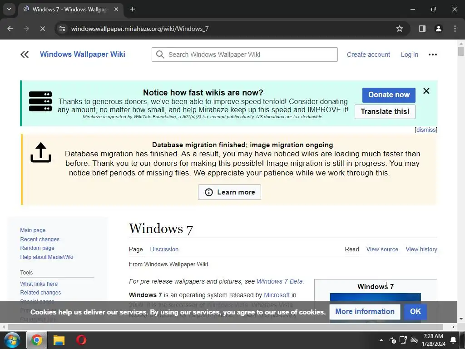Switch to the Page tab
Image resolution: width=465 pixels, height=349 pixels.
pos(136,249)
